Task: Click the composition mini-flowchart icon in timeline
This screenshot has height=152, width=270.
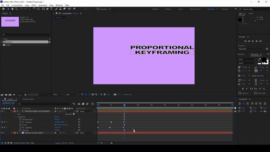Action: point(74,104)
